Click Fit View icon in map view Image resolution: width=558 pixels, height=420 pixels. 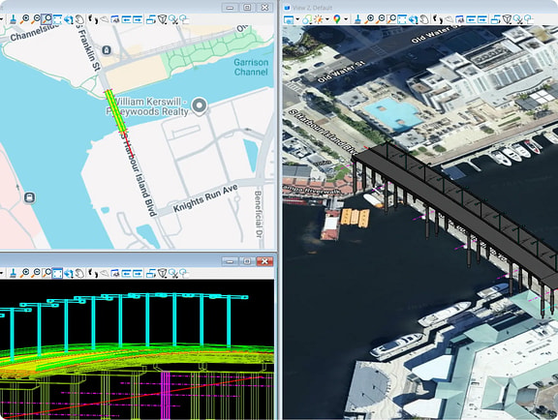(57, 19)
